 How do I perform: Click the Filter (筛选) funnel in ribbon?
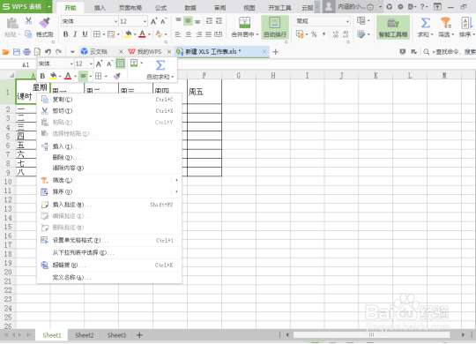point(445,23)
